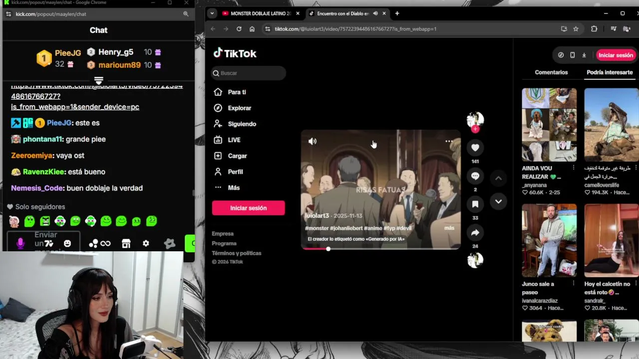
Task: Open a new Chrome tab with plus
Action: pyautogui.click(x=397, y=13)
